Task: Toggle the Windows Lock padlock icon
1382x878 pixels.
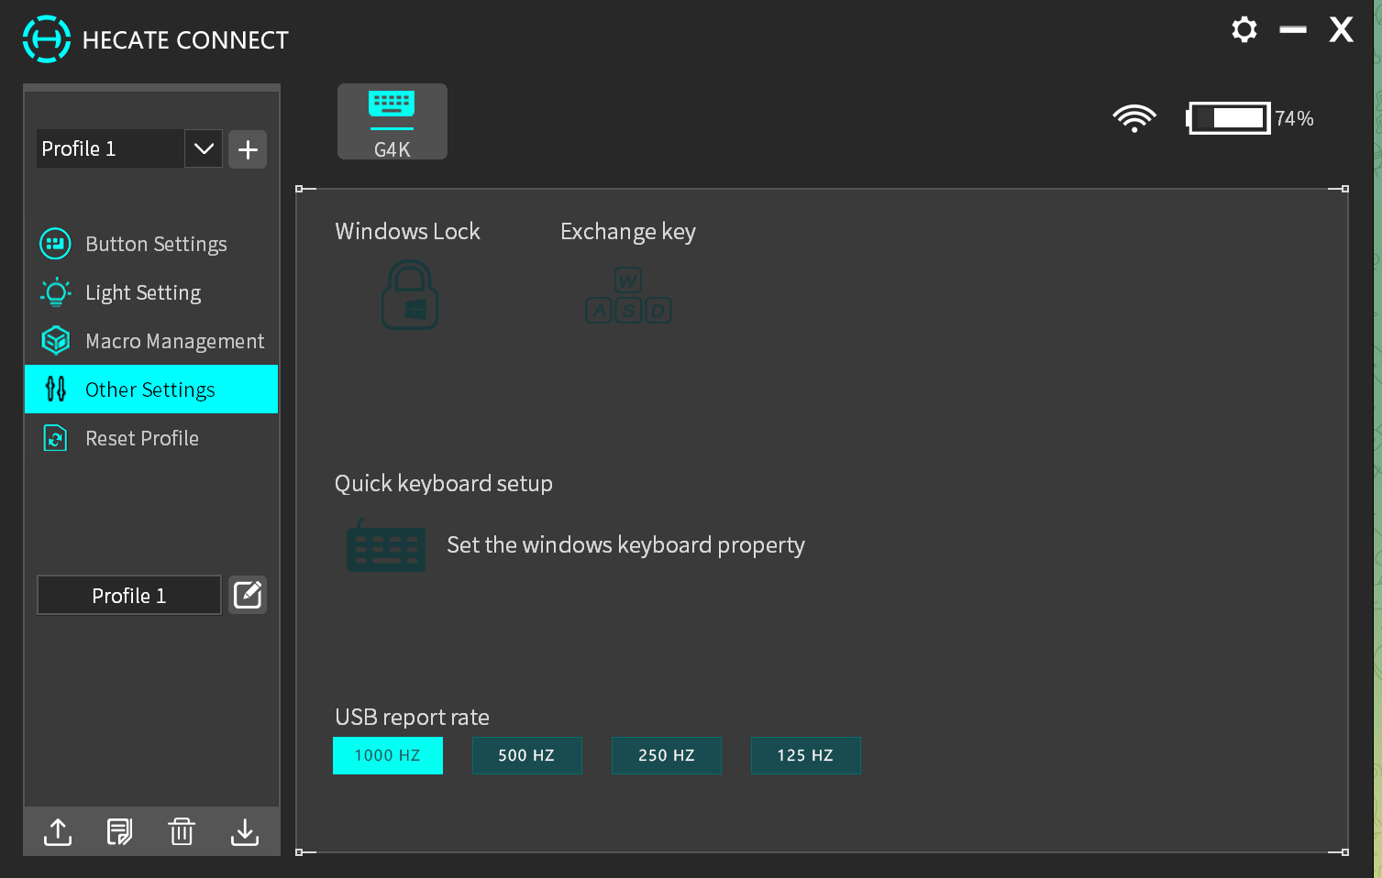Action: [409, 295]
